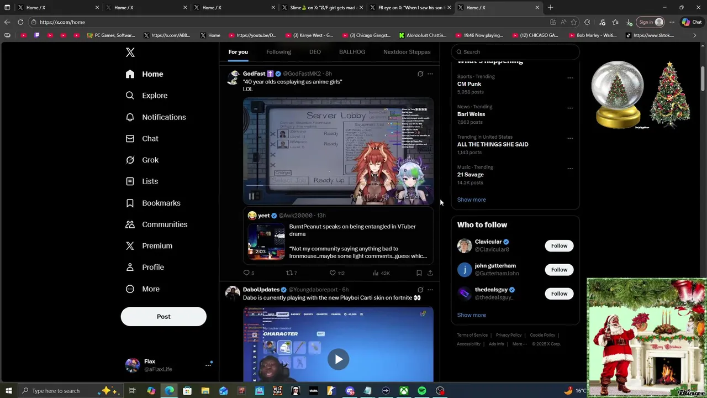Open DaboUpdates profile name link

261,290
